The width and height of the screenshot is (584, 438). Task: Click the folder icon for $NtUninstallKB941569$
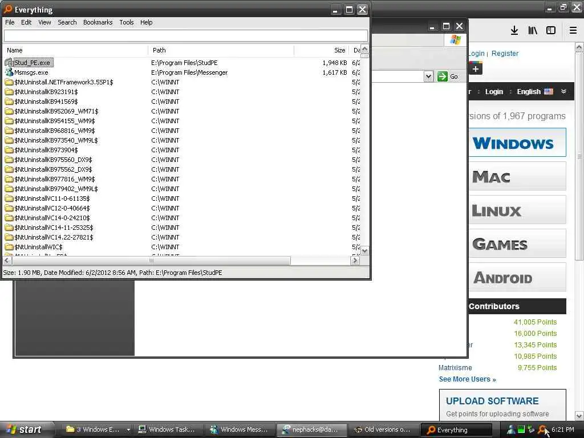(9, 102)
